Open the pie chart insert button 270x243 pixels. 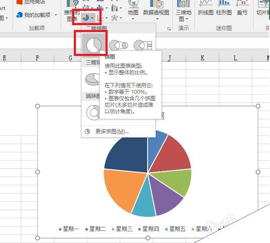point(86,17)
